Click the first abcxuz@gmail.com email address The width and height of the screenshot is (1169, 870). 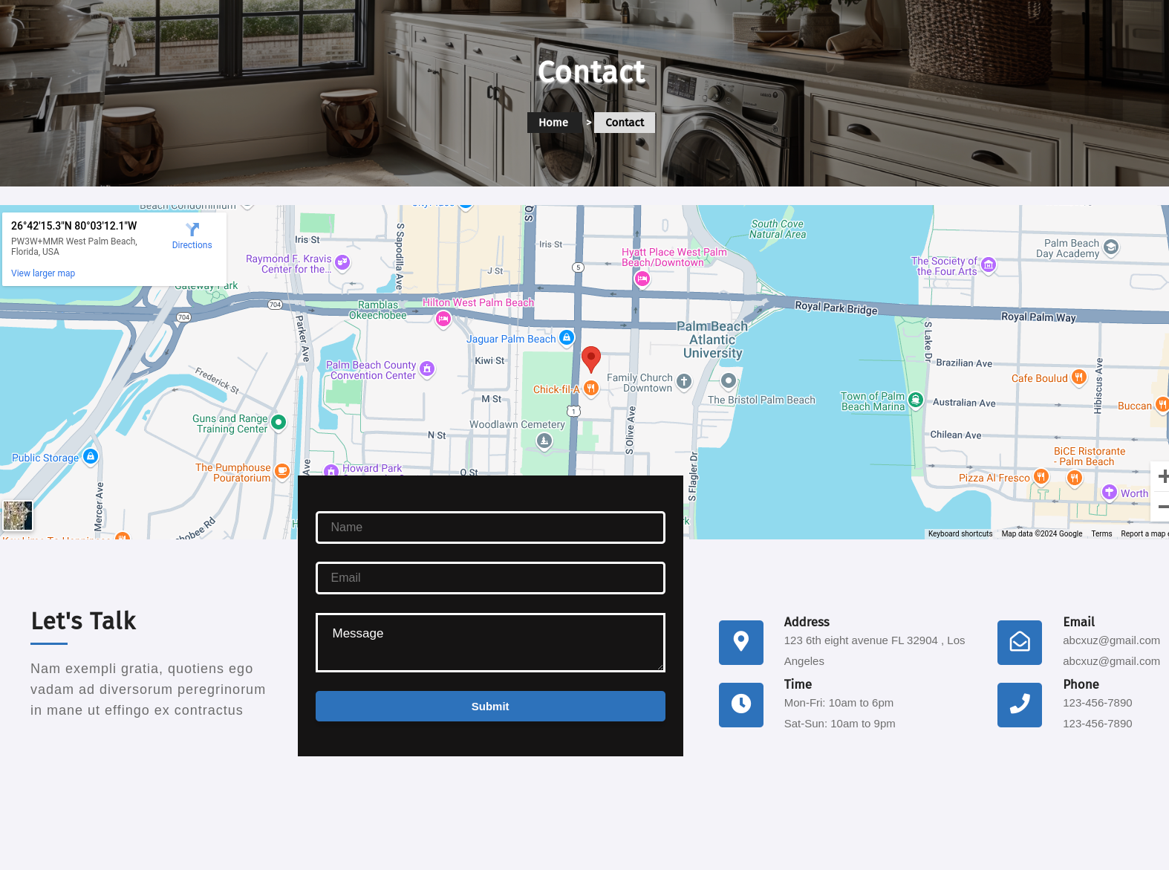[x=1111, y=640]
